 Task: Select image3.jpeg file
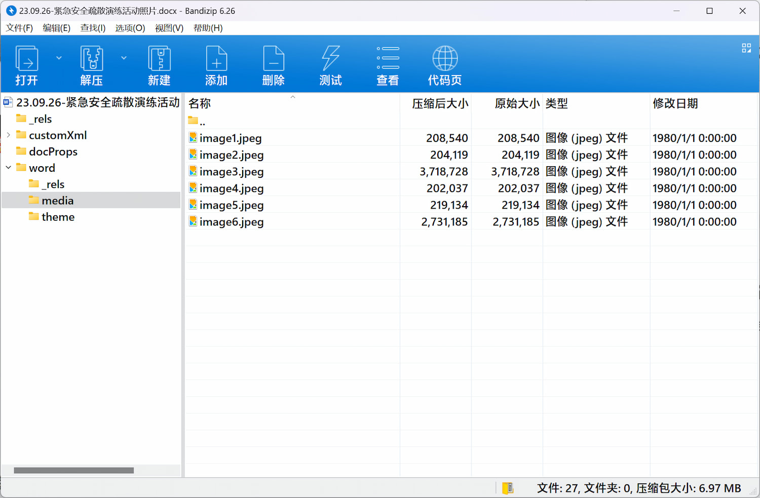(232, 171)
